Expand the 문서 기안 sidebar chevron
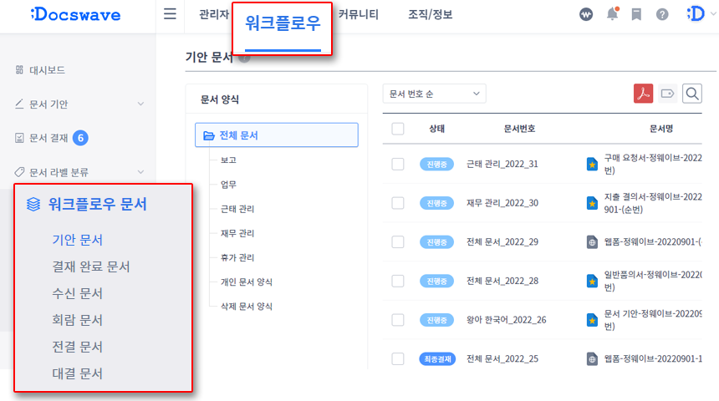The height and width of the screenshot is (401, 719). tap(140, 104)
